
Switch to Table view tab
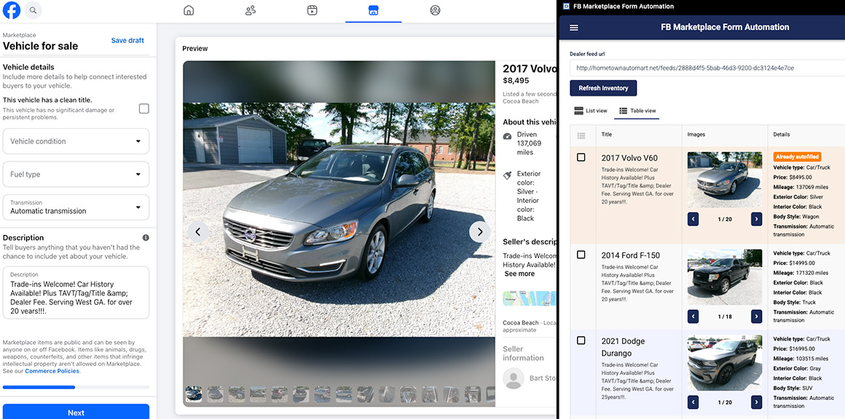[637, 111]
